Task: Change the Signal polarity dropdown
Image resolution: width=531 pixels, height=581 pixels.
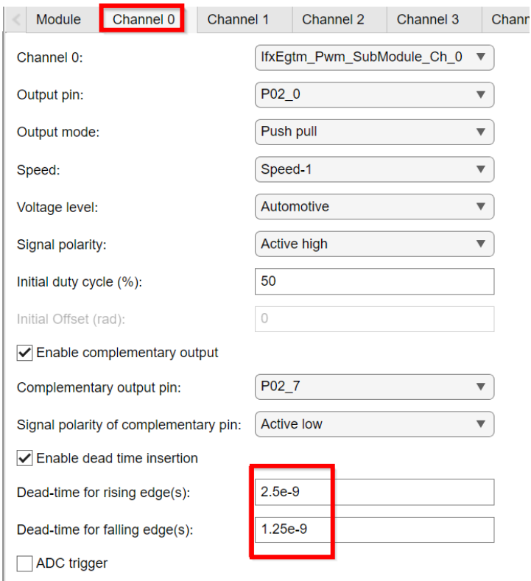Action: (373, 244)
